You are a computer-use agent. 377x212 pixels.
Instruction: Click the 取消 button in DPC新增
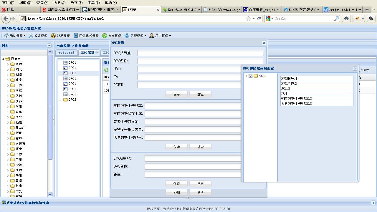point(201,192)
